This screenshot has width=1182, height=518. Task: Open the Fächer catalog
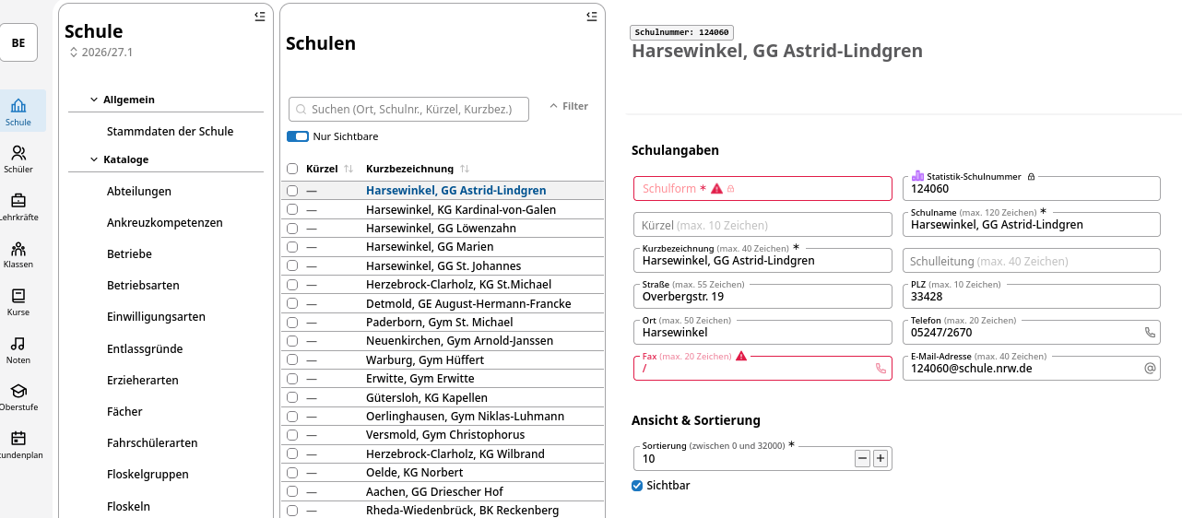124,411
